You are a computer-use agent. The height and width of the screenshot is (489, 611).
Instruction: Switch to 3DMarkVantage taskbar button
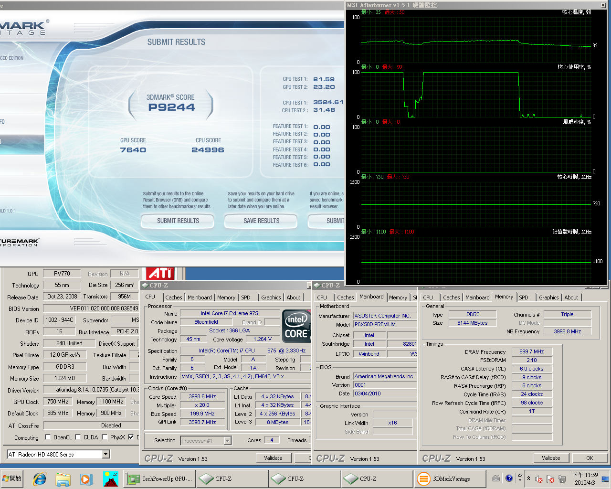450,478
